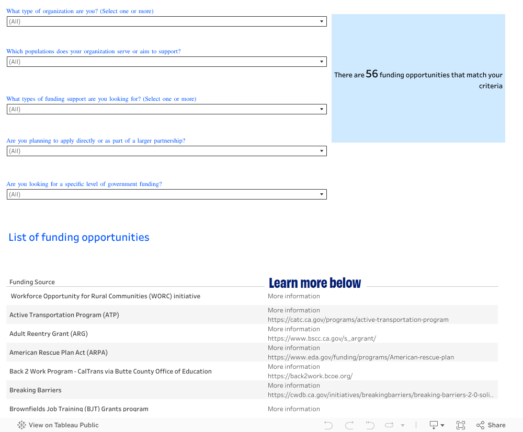Open the Active Transportation Program URL
This screenshot has height=432, width=523.
pyautogui.click(x=358, y=320)
